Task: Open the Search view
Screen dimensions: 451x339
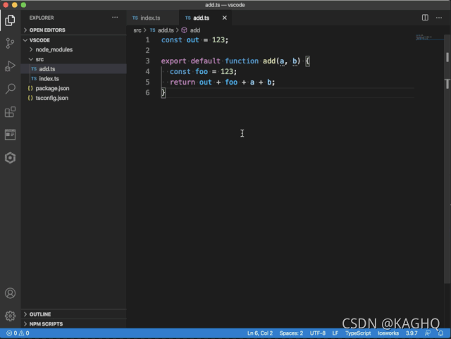Action: (10, 89)
